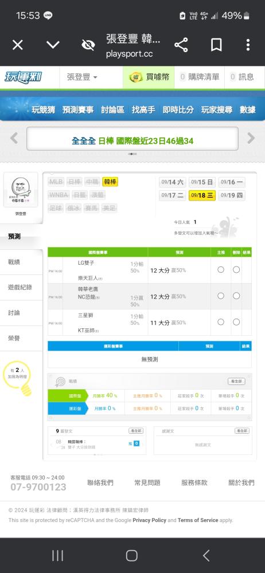Tap the Android home button
The width and height of the screenshot is (265, 573).
tap(132, 556)
